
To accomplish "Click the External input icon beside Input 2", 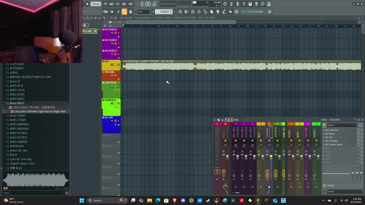I will click(x=324, y=125).
